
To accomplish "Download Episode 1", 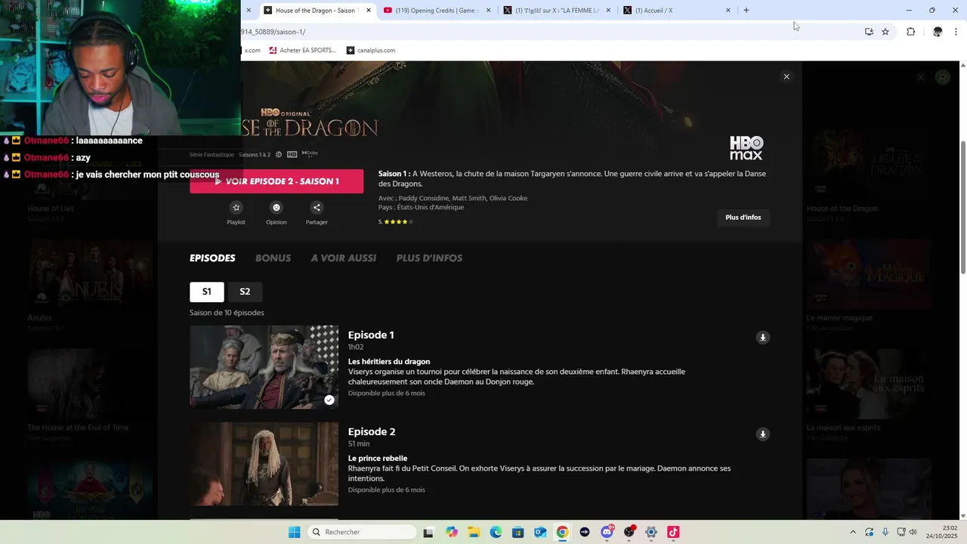I will point(763,338).
